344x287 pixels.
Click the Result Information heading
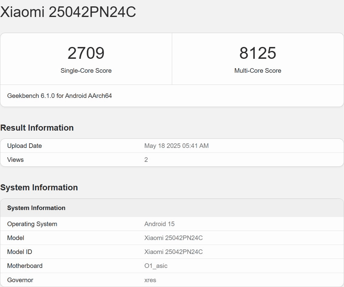tap(37, 128)
